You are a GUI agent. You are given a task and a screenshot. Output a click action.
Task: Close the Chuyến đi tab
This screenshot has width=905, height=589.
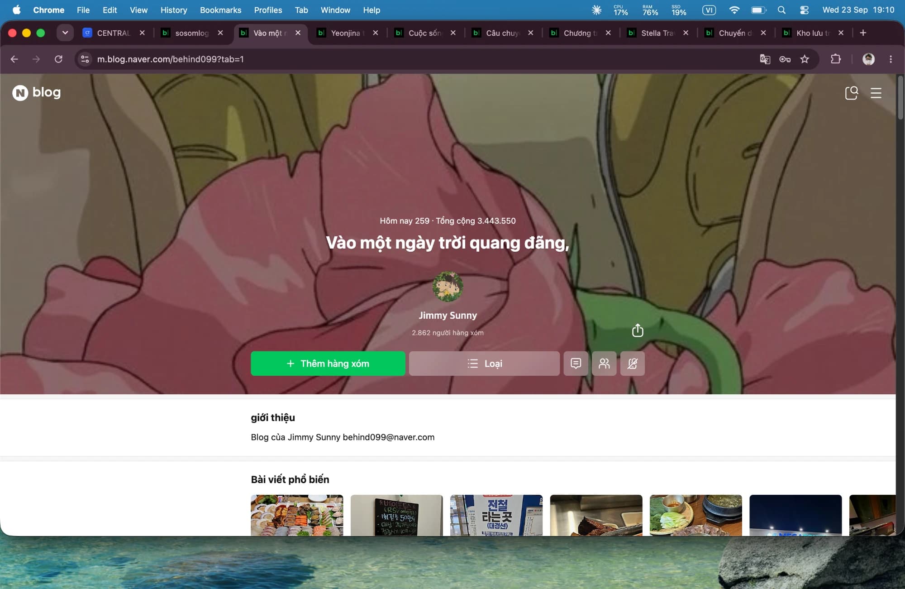click(763, 33)
